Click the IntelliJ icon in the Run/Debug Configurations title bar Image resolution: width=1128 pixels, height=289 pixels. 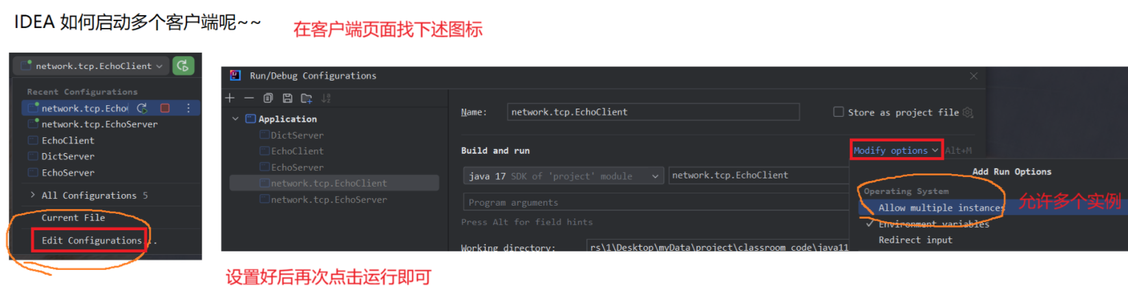click(235, 76)
